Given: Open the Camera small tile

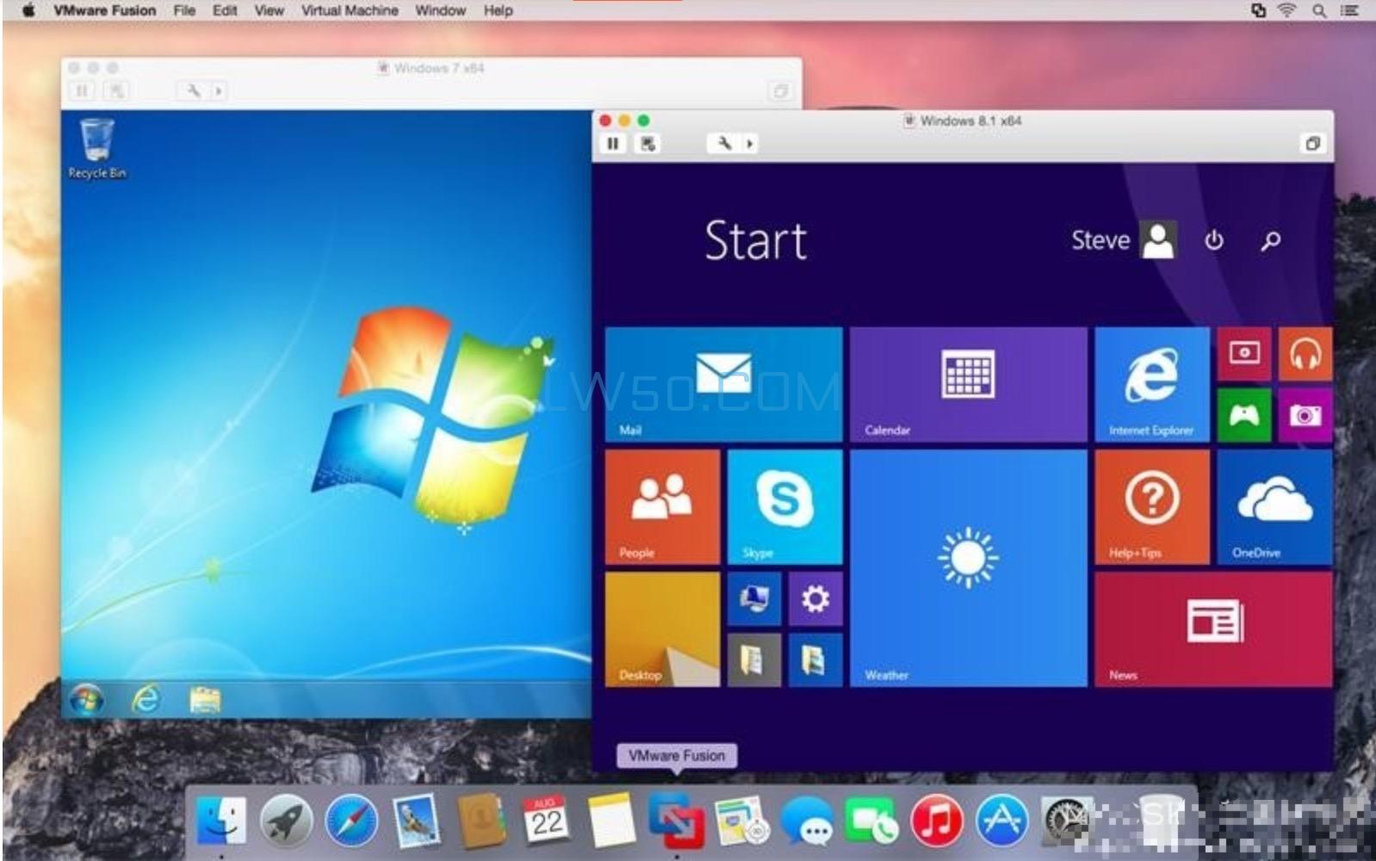Looking at the screenshot, I should click(x=1305, y=415).
